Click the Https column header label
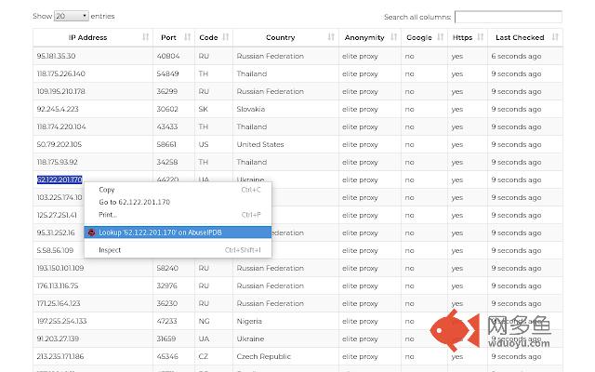This screenshot has height=372, width=595. [462, 37]
